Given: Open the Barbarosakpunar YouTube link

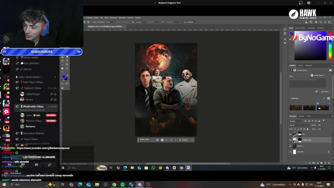Looking at the screenshot, I should (x=43, y=148).
